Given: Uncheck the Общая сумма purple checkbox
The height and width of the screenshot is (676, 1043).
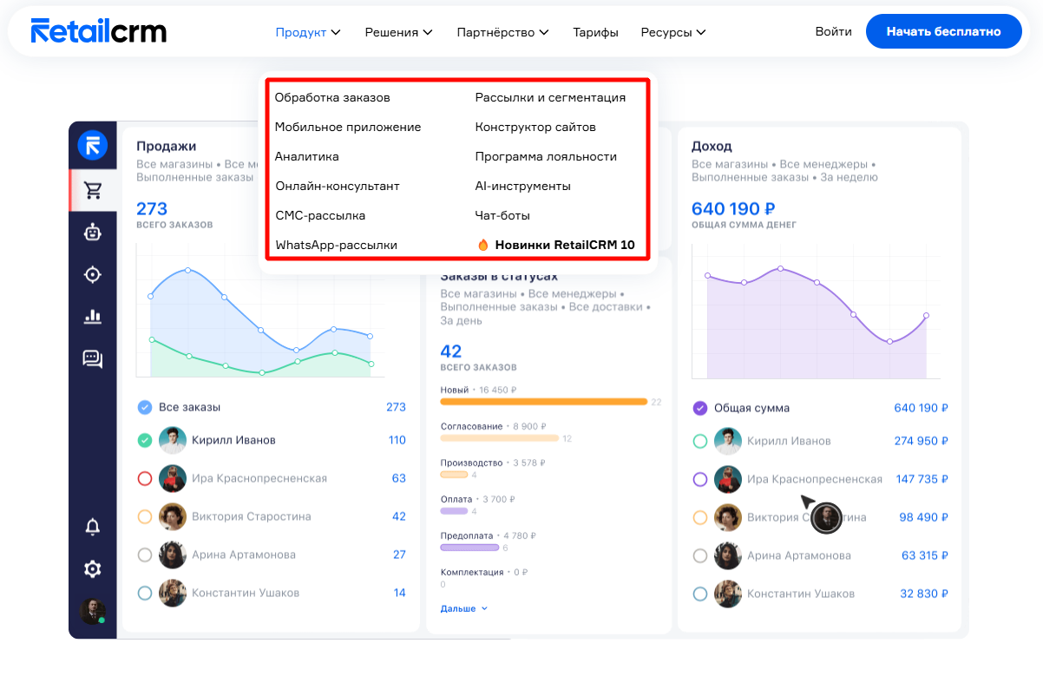Looking at the screenshot, I should click(x=700, y=408).
